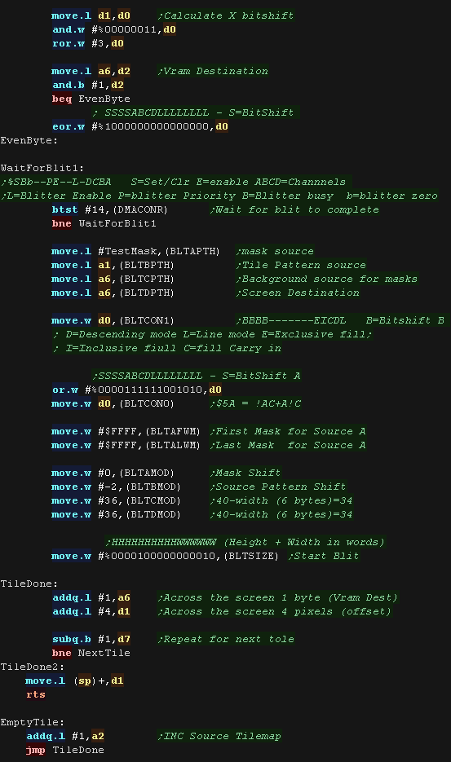
Task: Click the move.l (sp)+,d1 instruction
Action: coord(75,681)
